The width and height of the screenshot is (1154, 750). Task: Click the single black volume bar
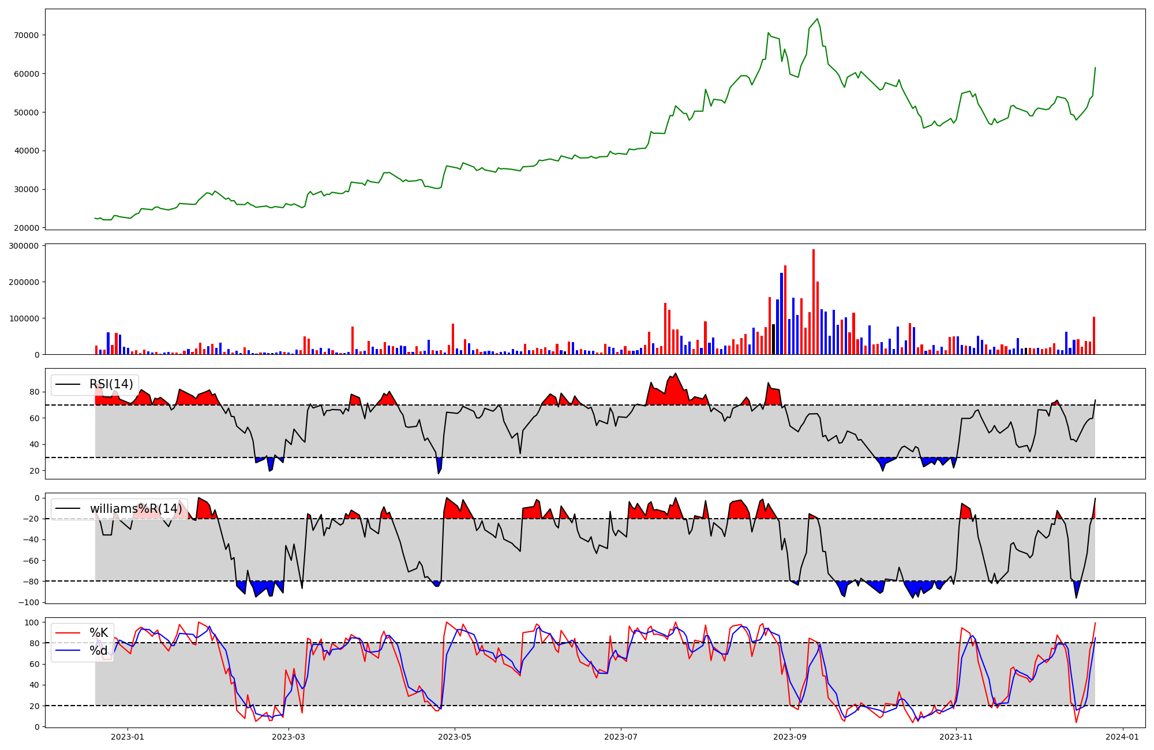[x=773, y=339]
